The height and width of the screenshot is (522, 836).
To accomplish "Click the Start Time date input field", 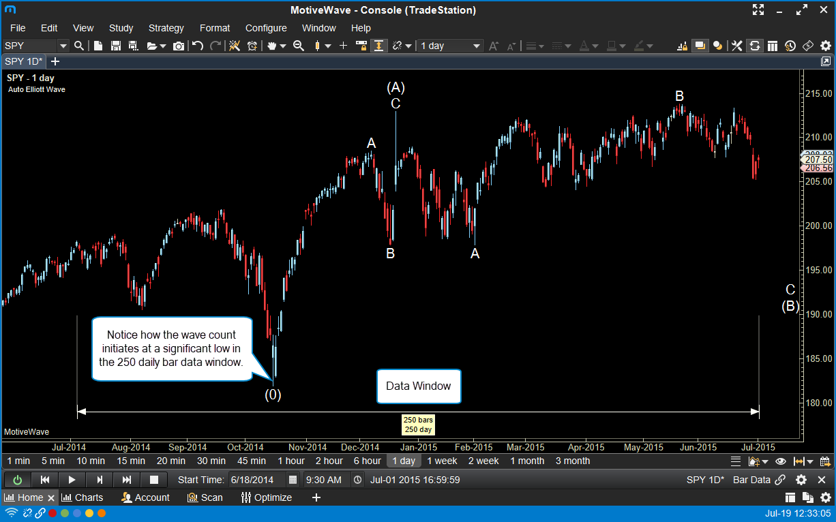I will (256, 480).
